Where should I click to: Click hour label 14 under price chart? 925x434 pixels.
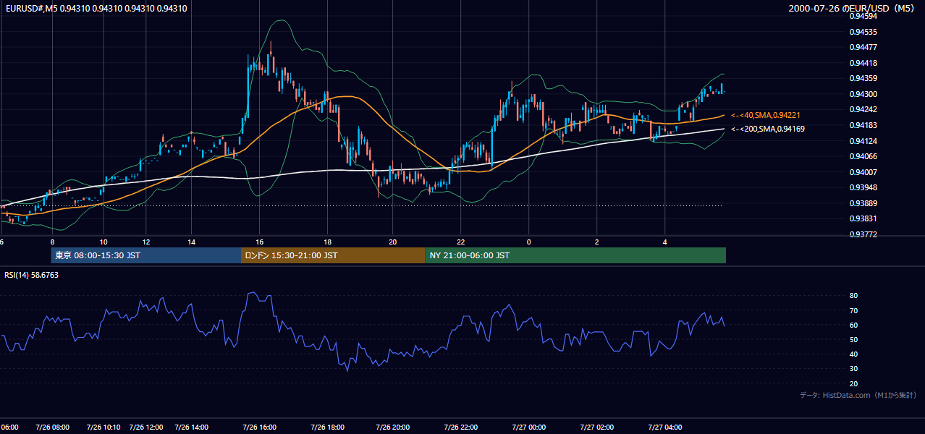click(x=191, y=242)
